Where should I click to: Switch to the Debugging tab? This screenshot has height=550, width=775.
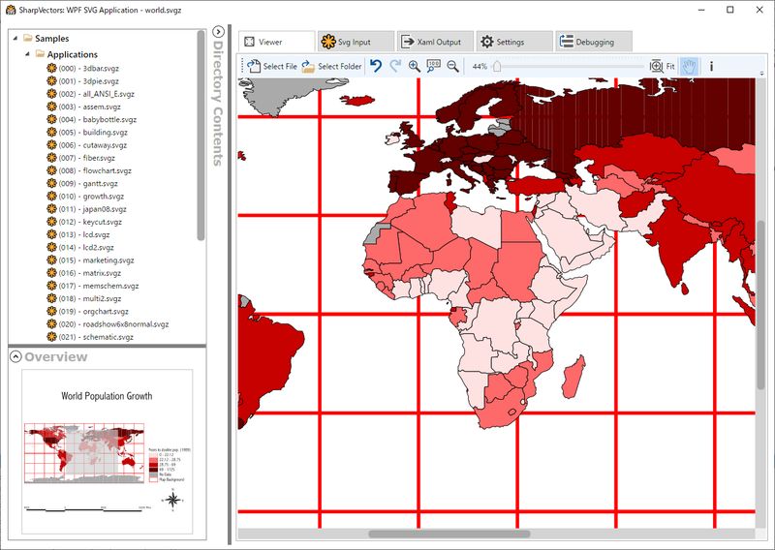click(593, 42)
